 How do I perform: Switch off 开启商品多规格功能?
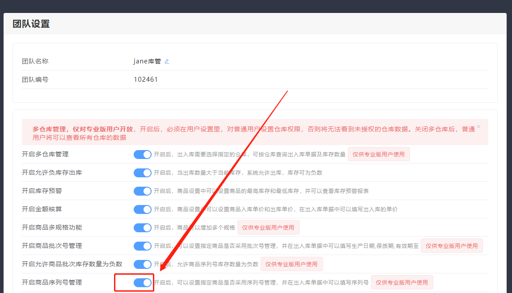[143, 228]
